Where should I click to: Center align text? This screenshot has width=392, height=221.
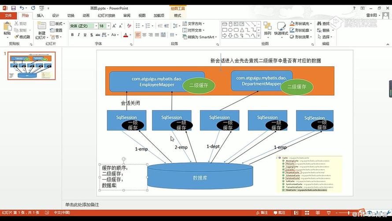pos(144,35)
